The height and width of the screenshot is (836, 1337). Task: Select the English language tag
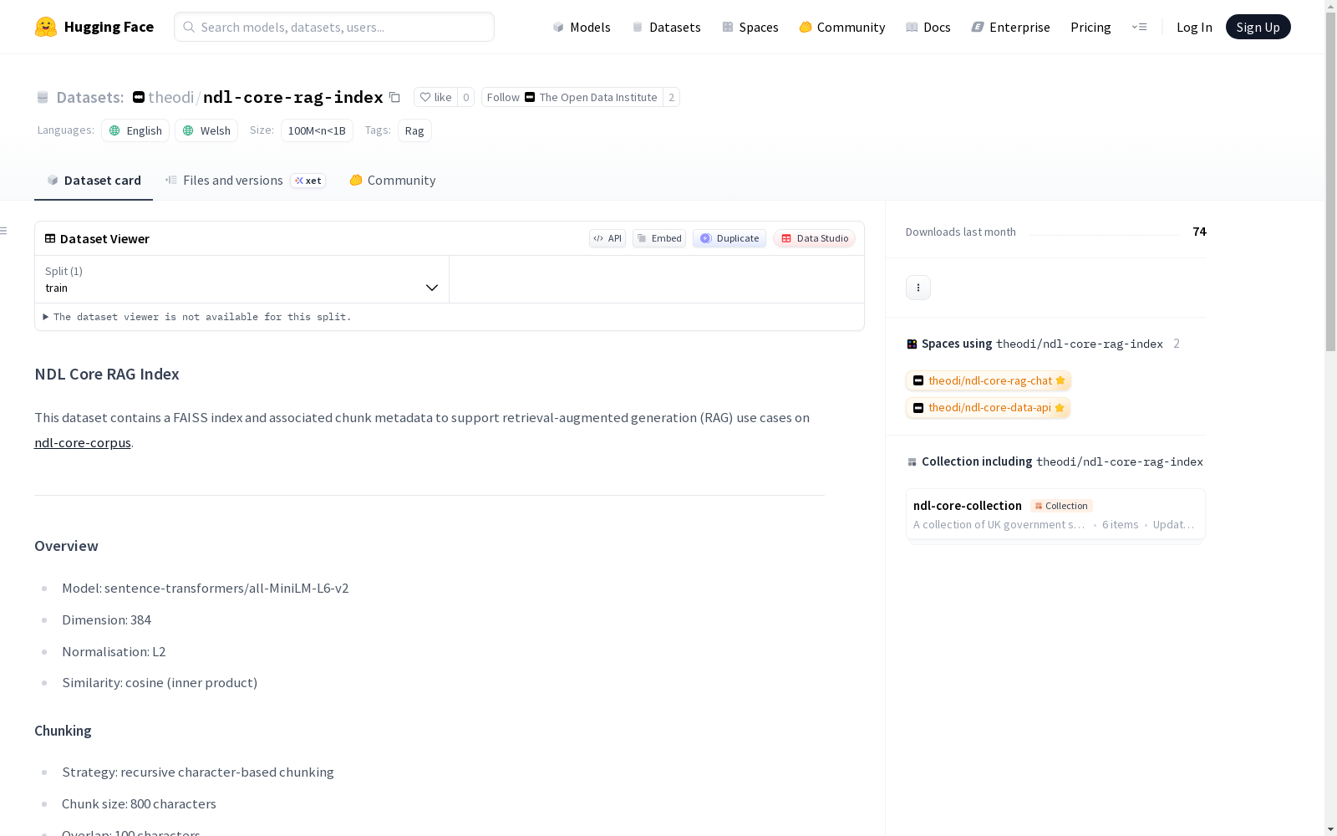135,130
